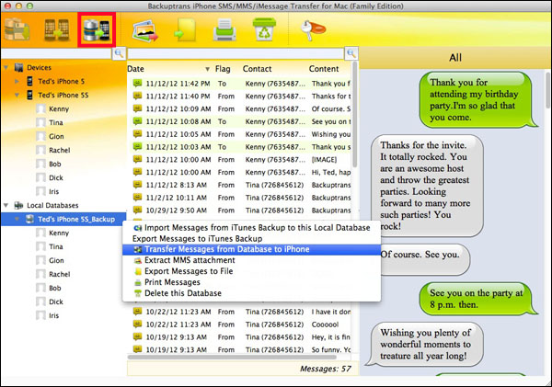Click the extract MMS photo toolbar icon
552x387 pixels.
coord(145,31)
